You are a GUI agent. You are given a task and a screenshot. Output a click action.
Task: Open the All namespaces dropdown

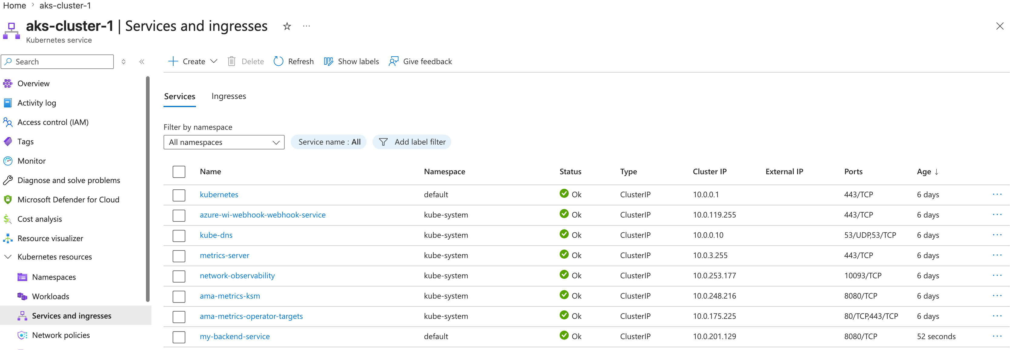point(224,142)
